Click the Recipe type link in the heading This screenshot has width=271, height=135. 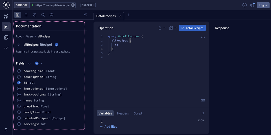46,45
